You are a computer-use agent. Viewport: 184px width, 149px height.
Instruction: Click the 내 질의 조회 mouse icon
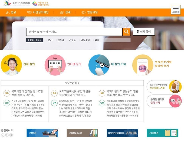(x=99, y=65)
